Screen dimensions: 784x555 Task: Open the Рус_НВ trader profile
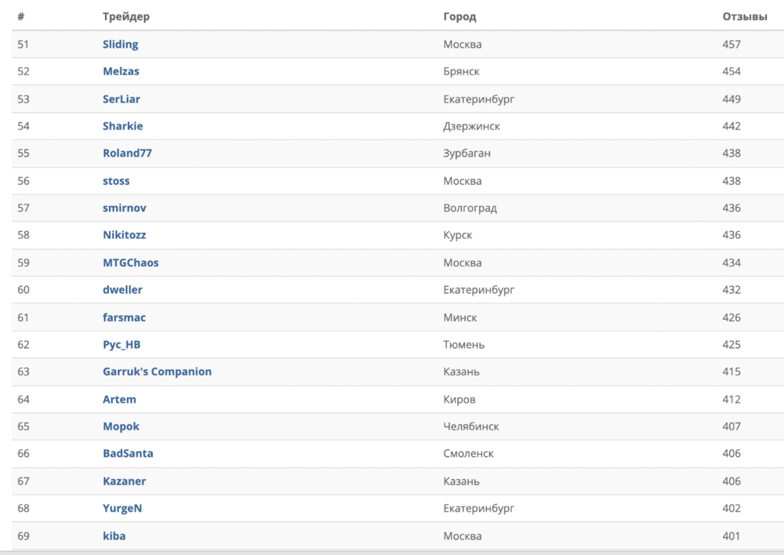[x=122, y=345]
